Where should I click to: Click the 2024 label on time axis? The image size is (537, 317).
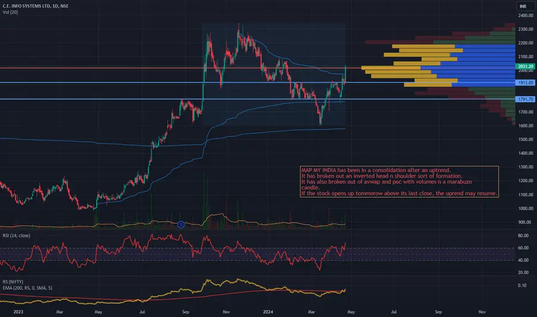(268, 312)
